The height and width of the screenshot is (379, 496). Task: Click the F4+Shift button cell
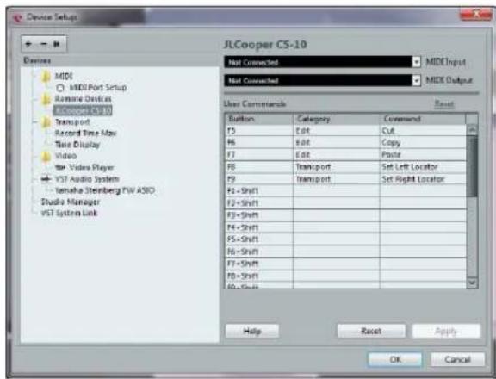coord(259,227)
